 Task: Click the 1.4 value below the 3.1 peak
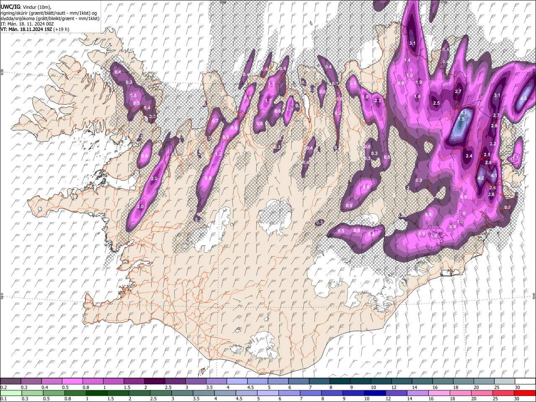(x=407, y=60)
